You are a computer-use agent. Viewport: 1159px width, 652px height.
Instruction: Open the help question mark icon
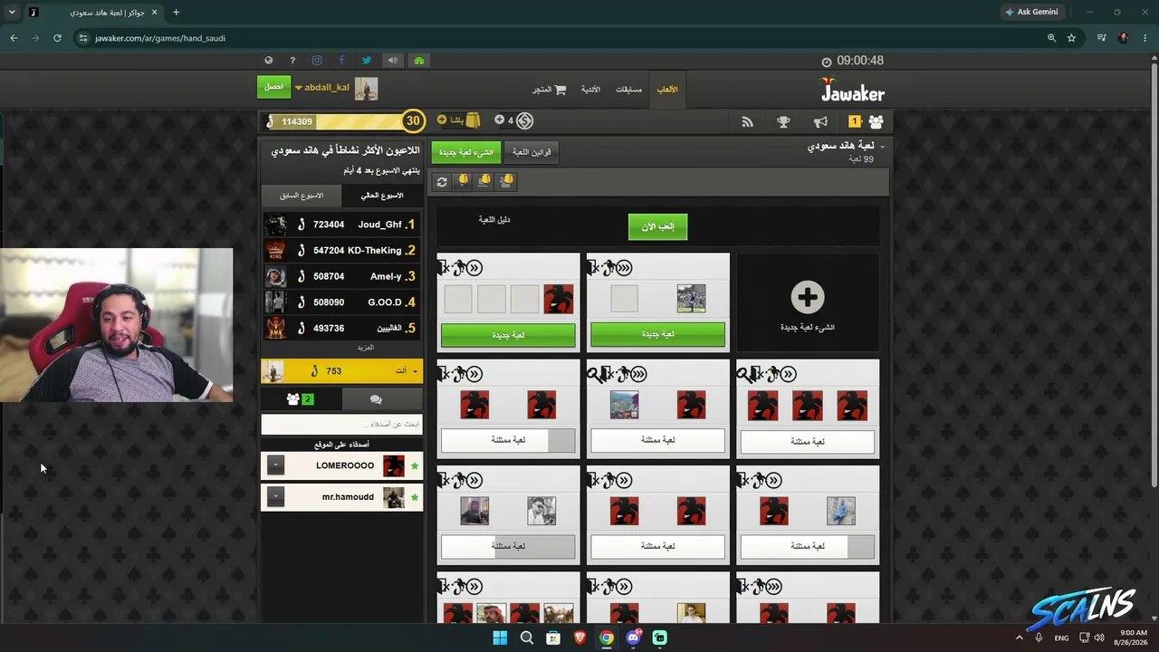pos(292,61)
